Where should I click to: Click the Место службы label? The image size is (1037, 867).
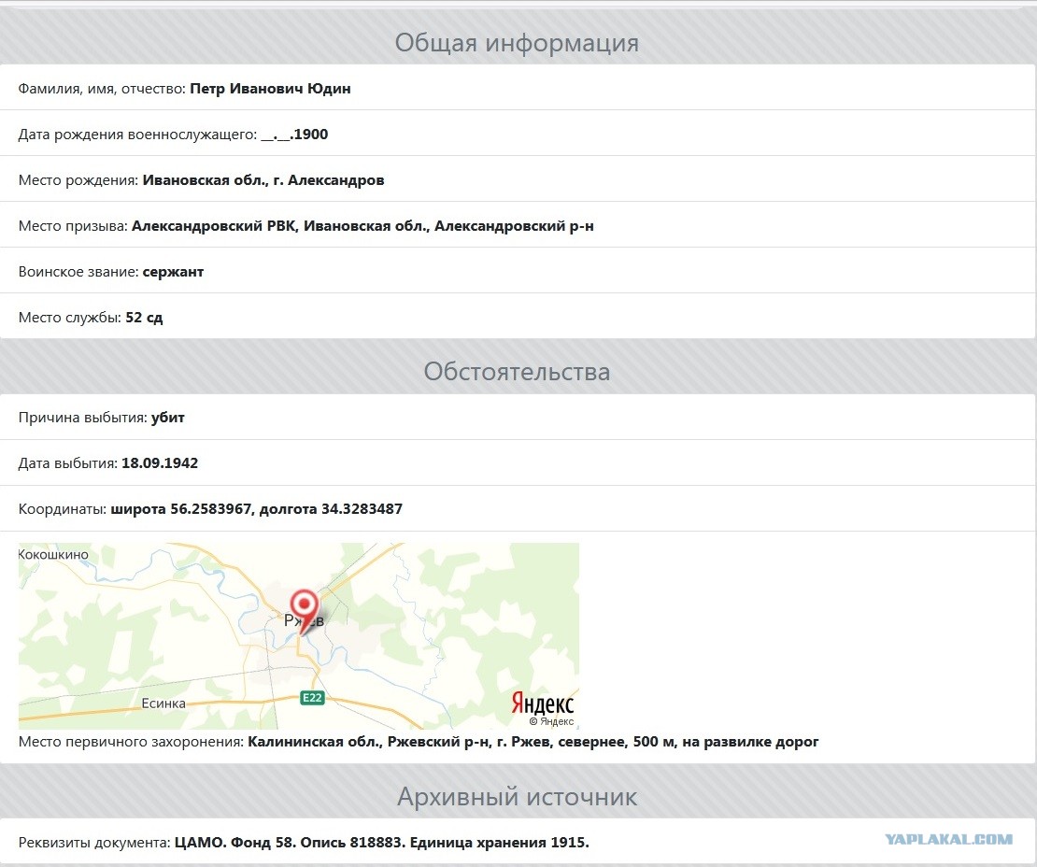pos(70,318)
